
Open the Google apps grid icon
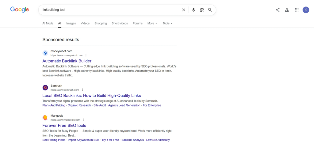pyautogui.click(x=297, y=10)
